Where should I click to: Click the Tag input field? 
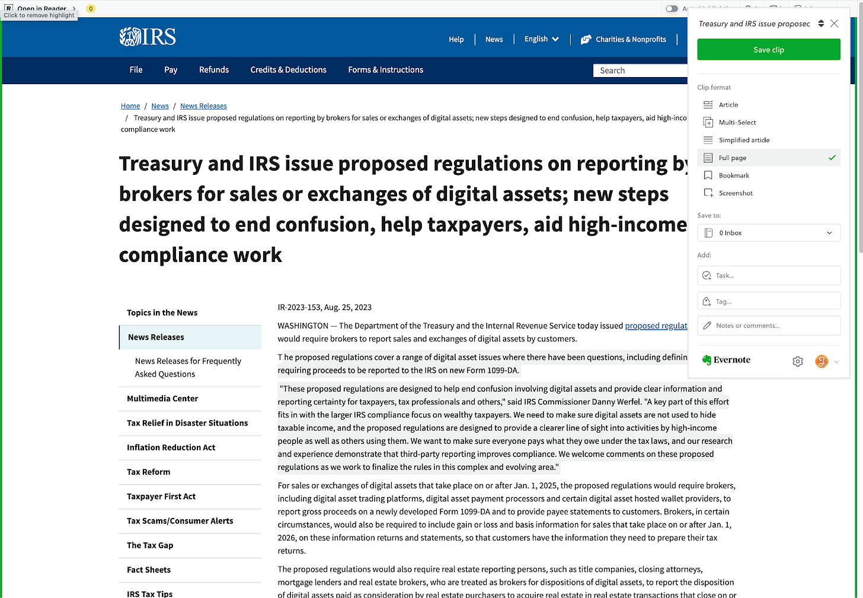(x=769, y=302)
